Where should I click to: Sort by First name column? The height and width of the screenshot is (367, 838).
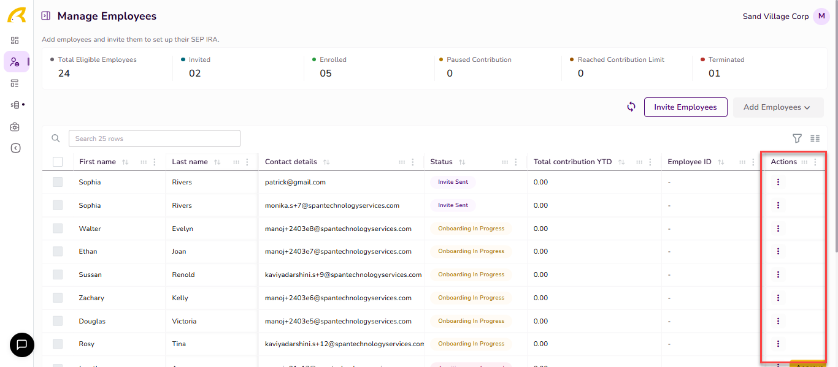click(x=125, y=162)
